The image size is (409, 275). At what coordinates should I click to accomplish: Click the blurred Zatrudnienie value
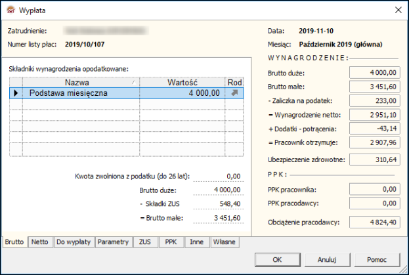[x=106, y=31]
